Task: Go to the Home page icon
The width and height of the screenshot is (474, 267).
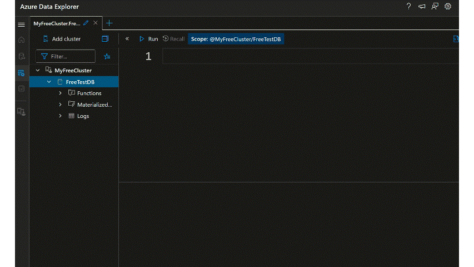Action: [x=21, y=40]
